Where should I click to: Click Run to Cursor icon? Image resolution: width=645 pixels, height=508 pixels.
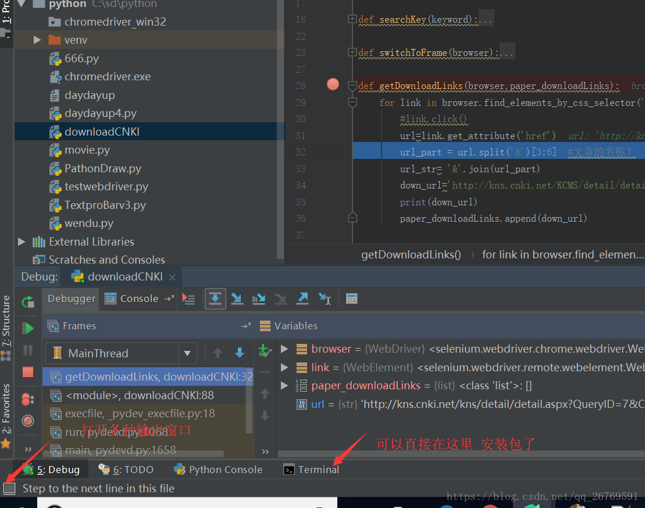pos(325,299)
